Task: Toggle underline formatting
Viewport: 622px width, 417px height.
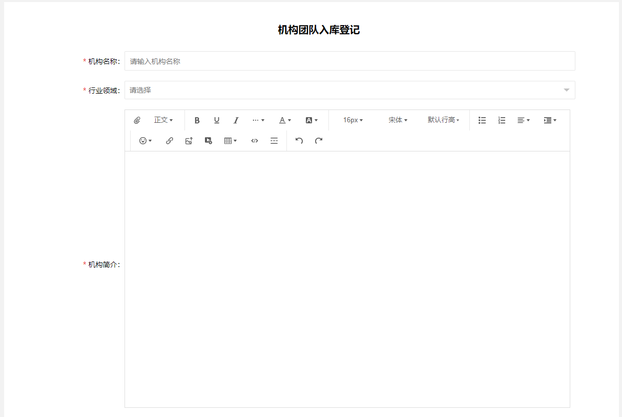Action: coord(217,120)
